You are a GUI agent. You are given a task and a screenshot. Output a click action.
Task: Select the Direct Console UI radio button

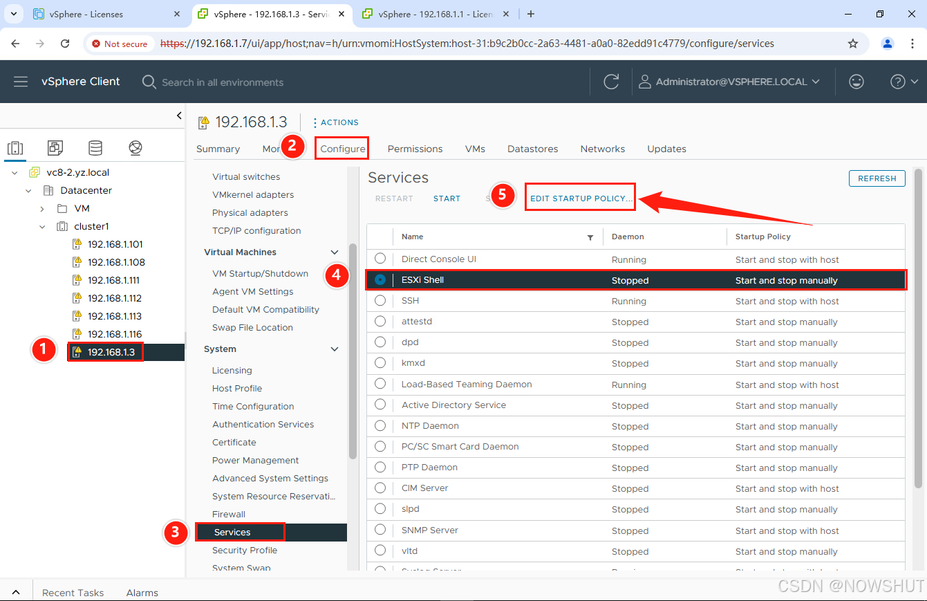tap(380, 259)
